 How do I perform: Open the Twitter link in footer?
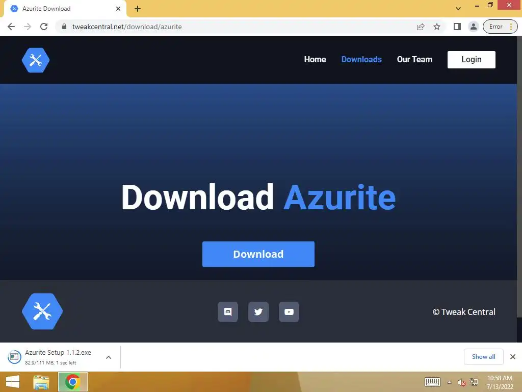pyautogui.click(x=258, y=312)
